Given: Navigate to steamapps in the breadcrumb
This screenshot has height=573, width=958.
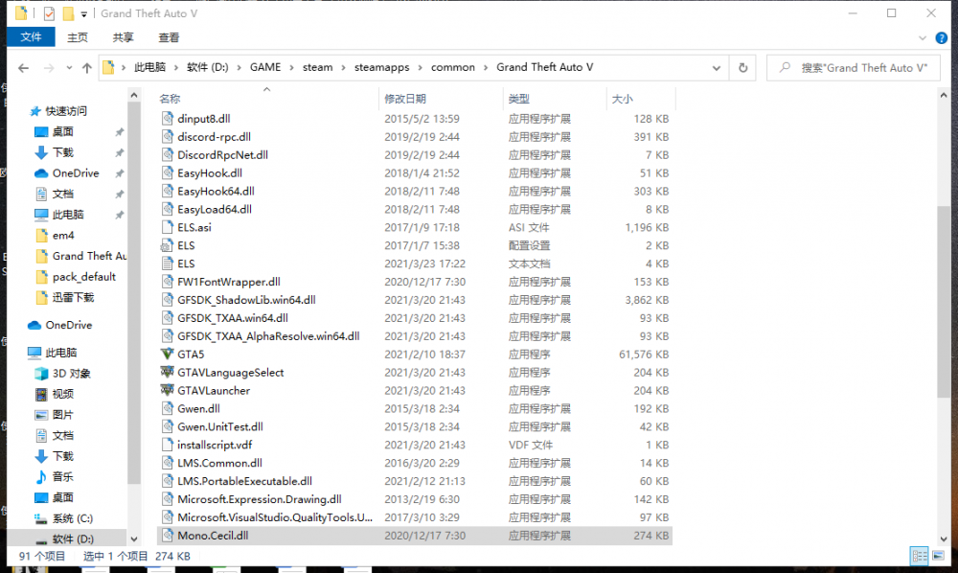Looking at the screenshot, I should (382, 68).
